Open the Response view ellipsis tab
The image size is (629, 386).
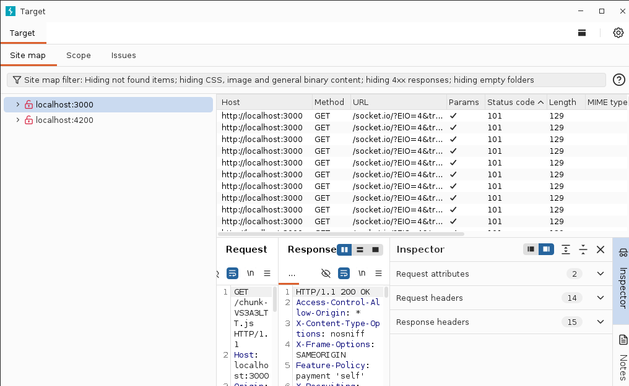coord(292,274)
